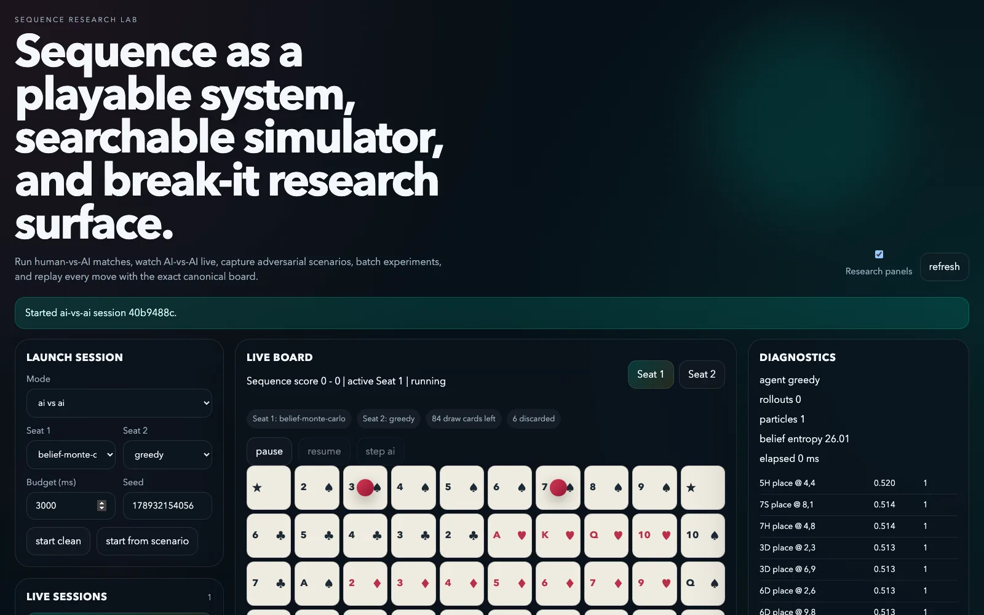Click the top-right star corner cell
The image size is (984, 615).
(x=703, y=488)
